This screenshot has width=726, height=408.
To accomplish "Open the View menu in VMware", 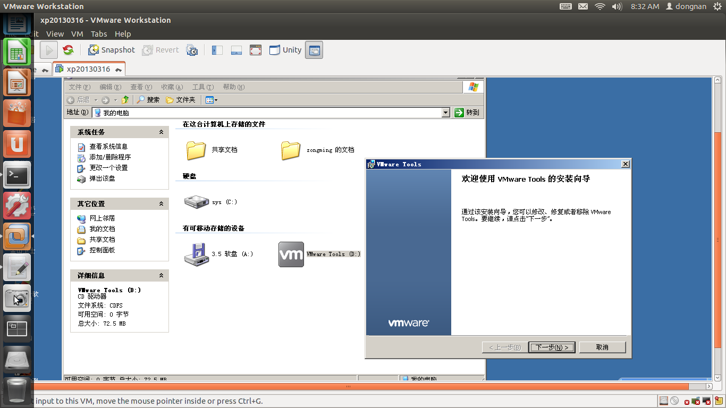I will click(x=55, y=33).
